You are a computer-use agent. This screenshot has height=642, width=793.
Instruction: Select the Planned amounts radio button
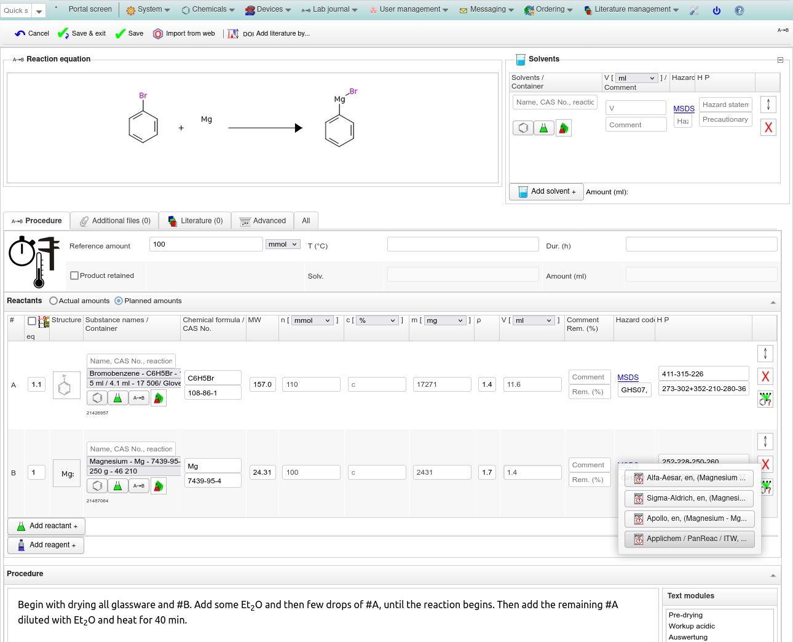[x=119, y=301]
